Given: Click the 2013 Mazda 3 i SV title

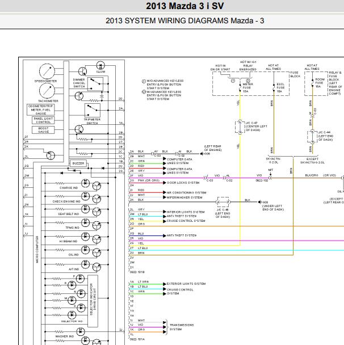Looking at the screenshot, I should pyautogui.click(x=185, y=6).
